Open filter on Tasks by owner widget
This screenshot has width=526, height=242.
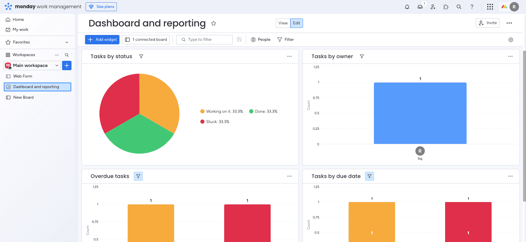pyautogui.click(x=362, y=56)
